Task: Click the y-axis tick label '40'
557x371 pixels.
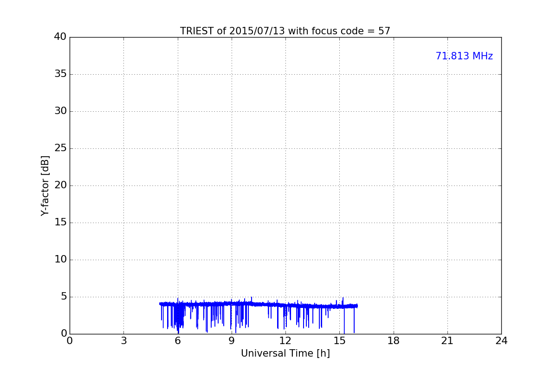Action: 60,37
